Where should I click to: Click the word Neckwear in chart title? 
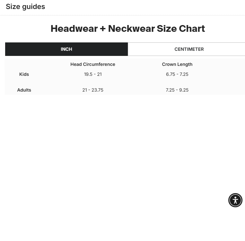(x=131, y=29)
